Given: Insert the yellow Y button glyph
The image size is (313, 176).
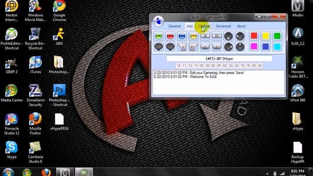Looking at the screenshot, I should click(x=194, y=36).
